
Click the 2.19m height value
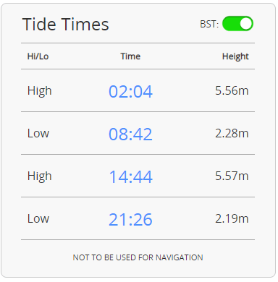(x=232, y=218)
